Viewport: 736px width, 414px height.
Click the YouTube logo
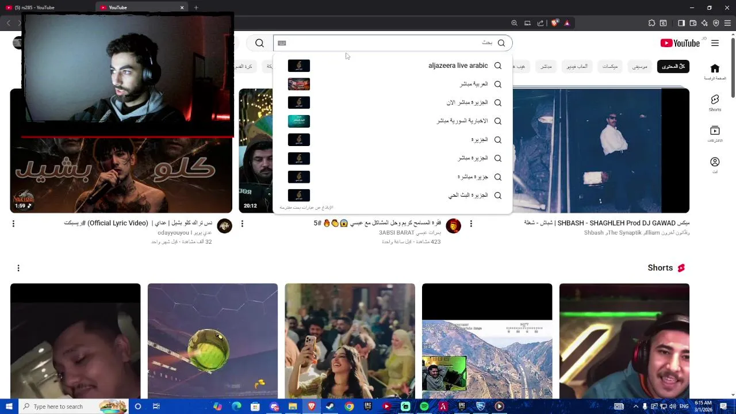click(680, 43)
